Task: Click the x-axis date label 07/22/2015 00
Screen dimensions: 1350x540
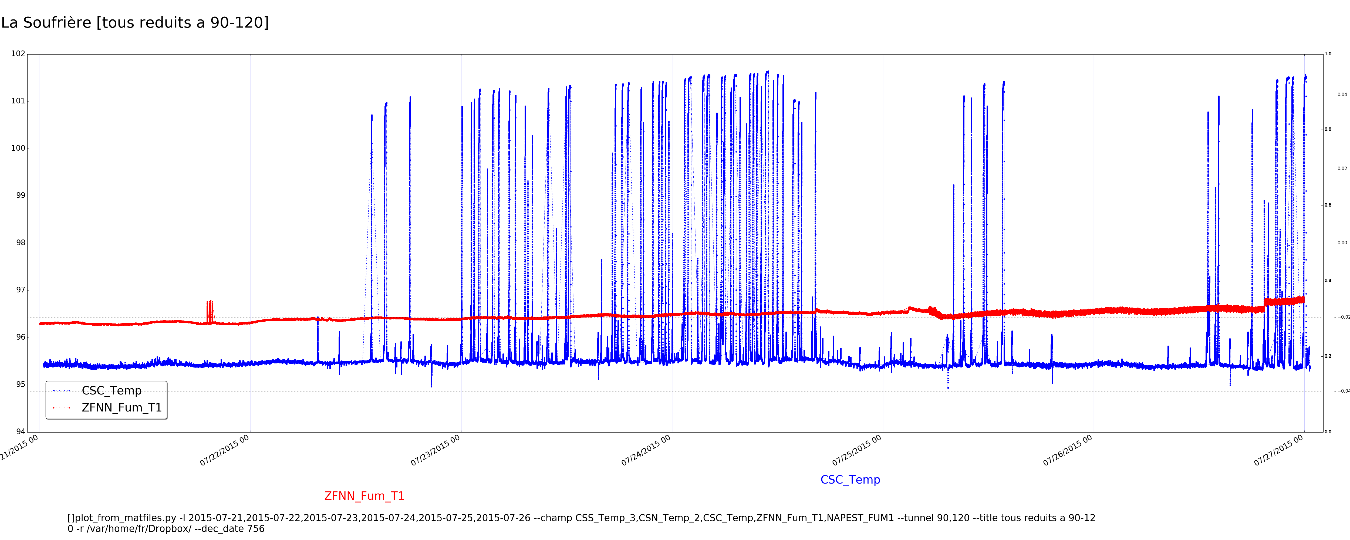Action: [224, 450]
